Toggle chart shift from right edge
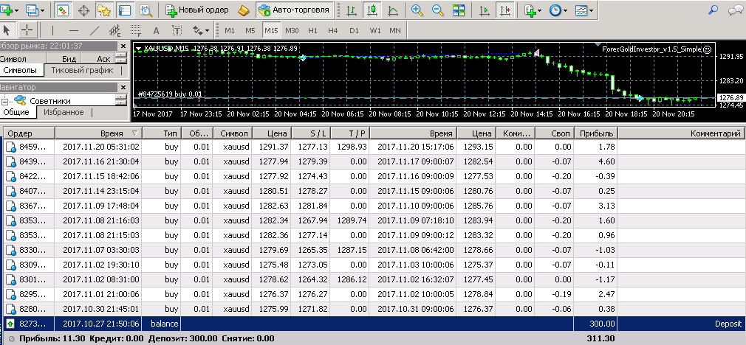Image resolution: width=746 pixels, height=345 pixels. tap(504, 10)
